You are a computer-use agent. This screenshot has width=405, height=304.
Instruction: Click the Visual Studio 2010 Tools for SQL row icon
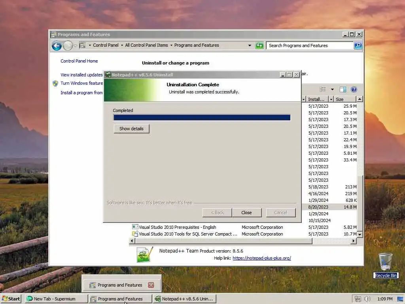135,234
